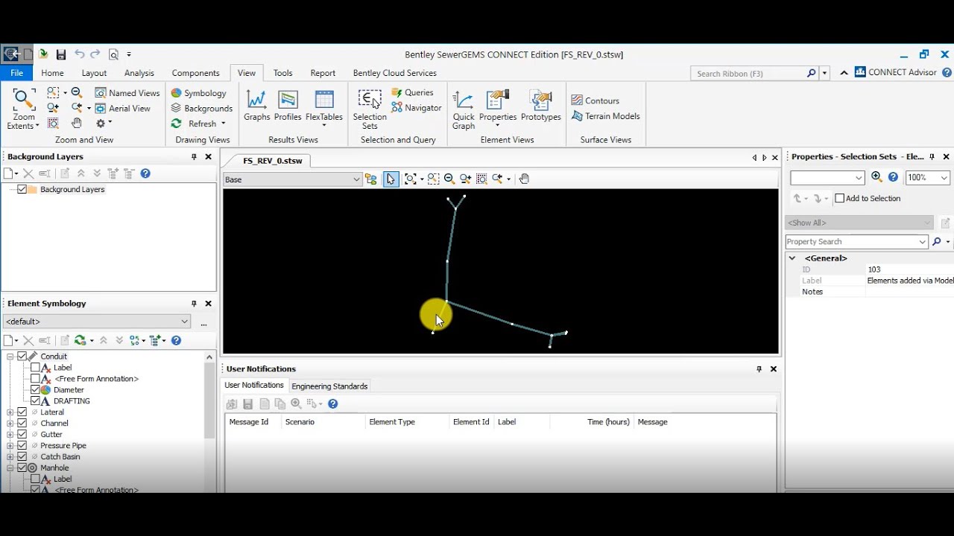Open Symbology manager
954x536 pixels.
point(198,93)
